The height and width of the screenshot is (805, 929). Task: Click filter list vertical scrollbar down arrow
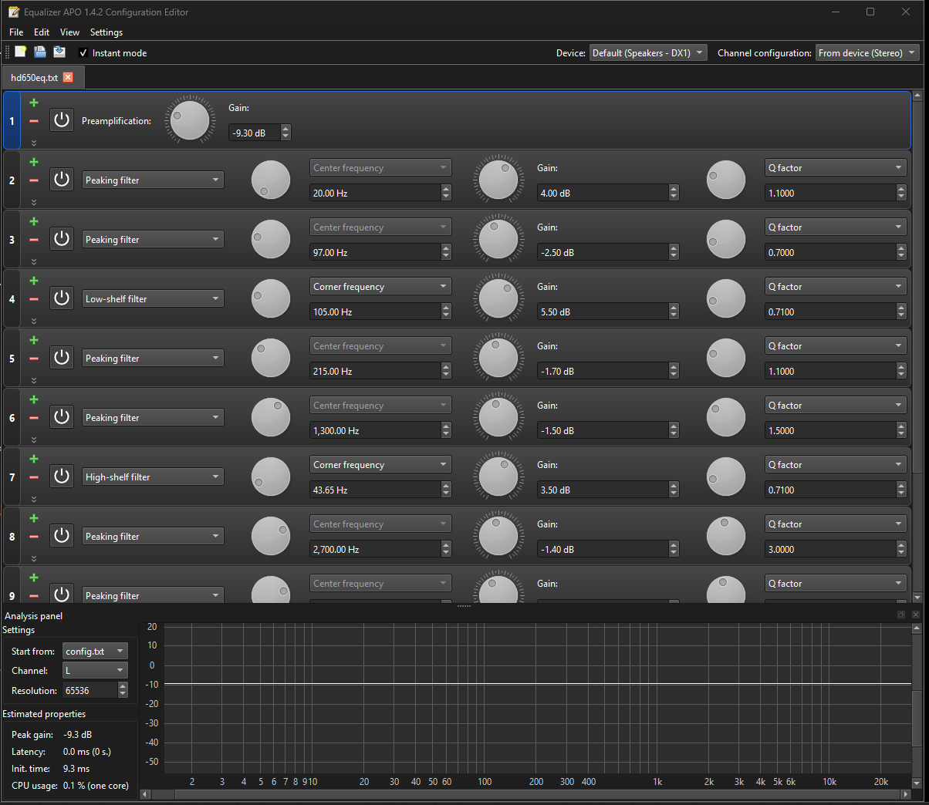click(917, 598)
